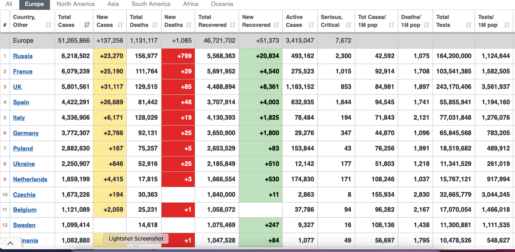The height and width of the screenshot is (252, 515).
Task: Select Czechia cases per million value 155,934
Action: pos(383,195)
